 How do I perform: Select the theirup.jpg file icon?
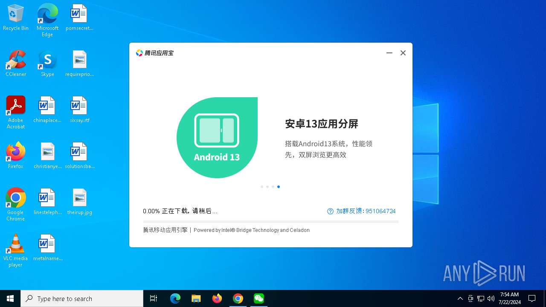tap(79, 202)
